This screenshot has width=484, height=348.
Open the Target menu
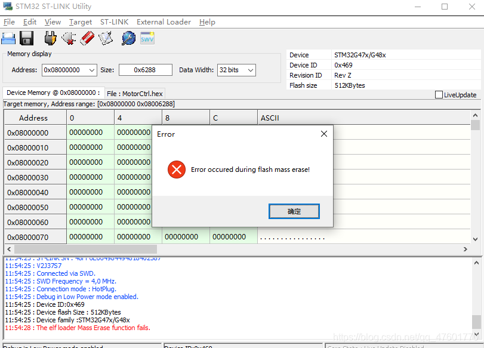pos(80,22)
